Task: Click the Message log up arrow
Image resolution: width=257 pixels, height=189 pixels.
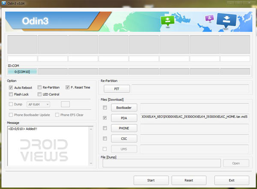Action: click(x=91, y=129)
